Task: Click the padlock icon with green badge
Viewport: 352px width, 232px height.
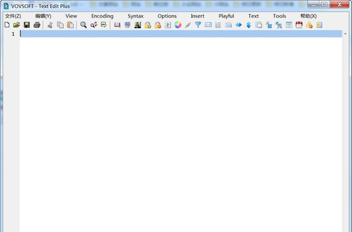Action: (147, 25)
